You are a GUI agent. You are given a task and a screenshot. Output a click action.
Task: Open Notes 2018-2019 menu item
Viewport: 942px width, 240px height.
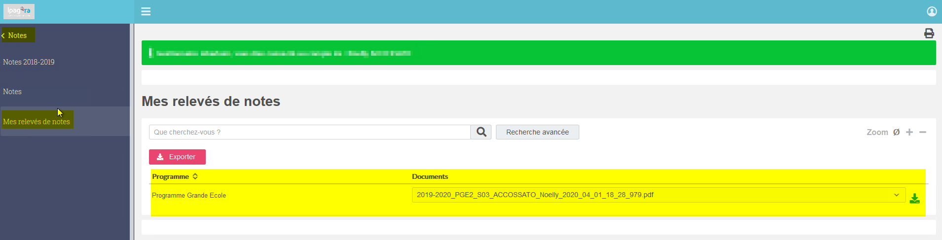29,62
